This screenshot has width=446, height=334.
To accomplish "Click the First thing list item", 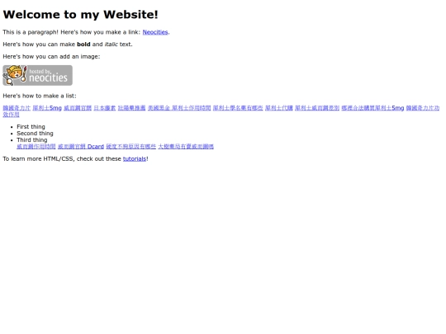I will [x=31, y=127].
